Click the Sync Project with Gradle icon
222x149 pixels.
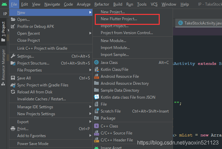point(13,85)
